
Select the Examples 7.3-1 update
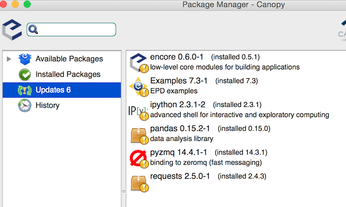coord(179,81)
